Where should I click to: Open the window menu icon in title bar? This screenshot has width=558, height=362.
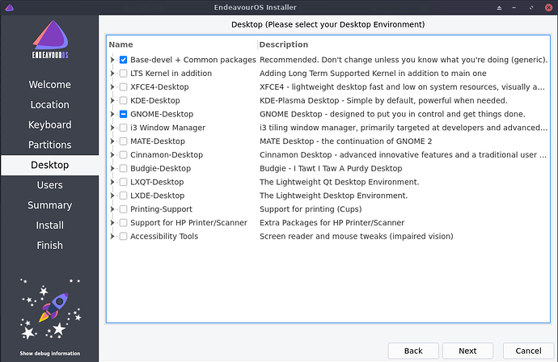coord(9,7)
